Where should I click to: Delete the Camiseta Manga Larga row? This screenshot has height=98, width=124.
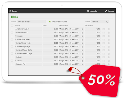tap(109, 54)
